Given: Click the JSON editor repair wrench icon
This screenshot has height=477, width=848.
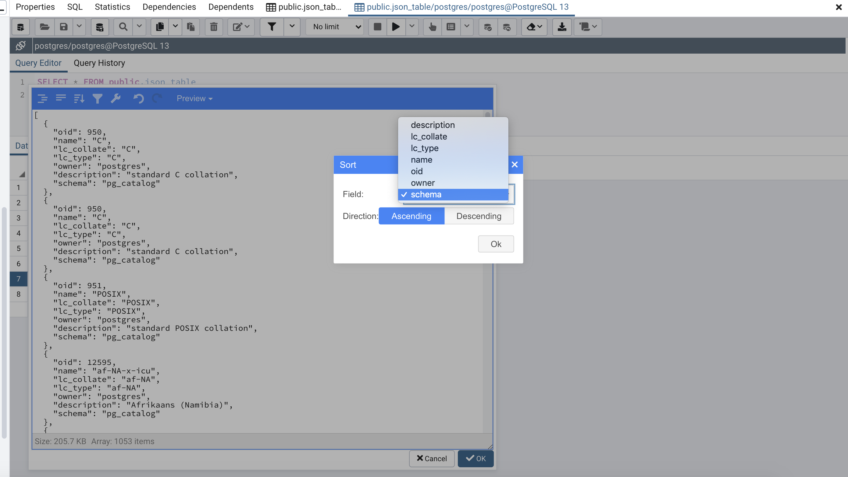Looking at the screenshot, I should pos(116,98).
